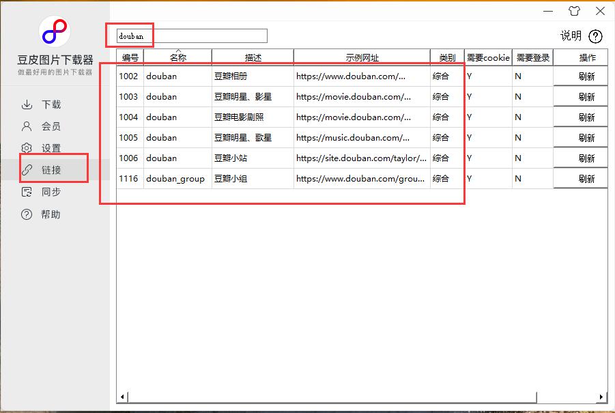Click the 需要cookie column header
Image resolution: width=615 pixels, height=413 pixels.
click(x=488, y=57)
